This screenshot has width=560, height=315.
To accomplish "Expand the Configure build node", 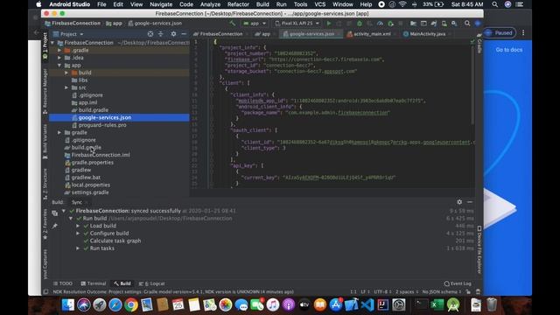I will point(78,234).
